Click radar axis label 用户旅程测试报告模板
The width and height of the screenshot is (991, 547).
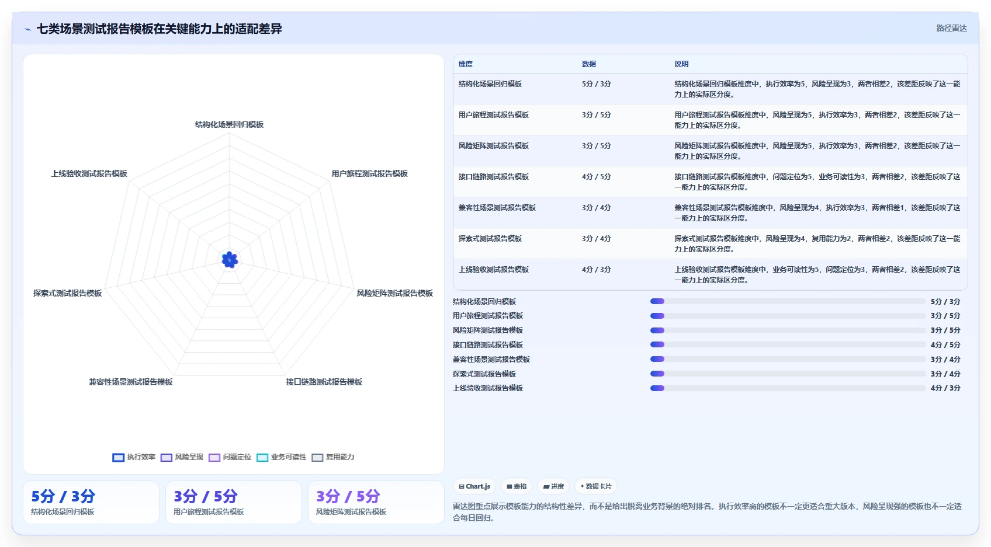pos(370,173)
